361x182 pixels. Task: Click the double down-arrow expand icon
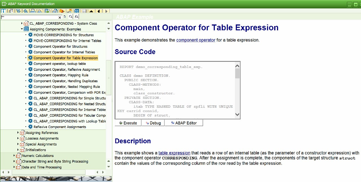(x=18, y=11)
